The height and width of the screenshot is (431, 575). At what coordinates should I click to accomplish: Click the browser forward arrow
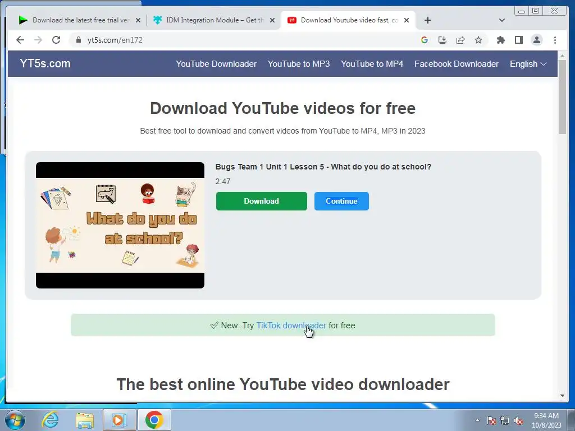[38, 40]
